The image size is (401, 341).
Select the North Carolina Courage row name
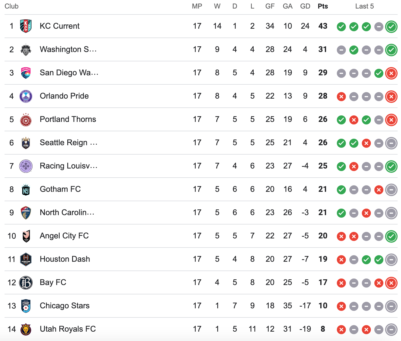[67, 213]
